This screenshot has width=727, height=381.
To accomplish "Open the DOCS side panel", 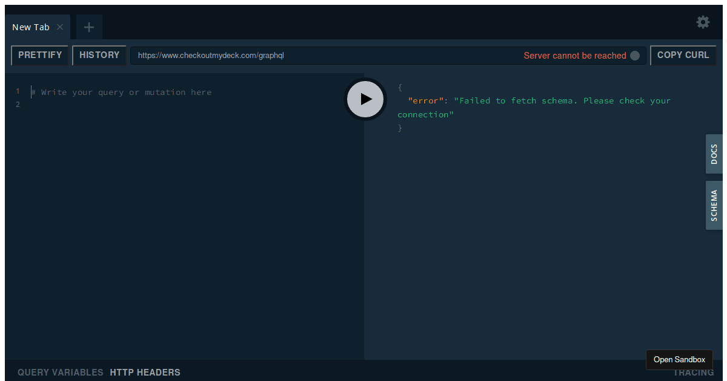I will pyautogui.click(x=714, y=154).
